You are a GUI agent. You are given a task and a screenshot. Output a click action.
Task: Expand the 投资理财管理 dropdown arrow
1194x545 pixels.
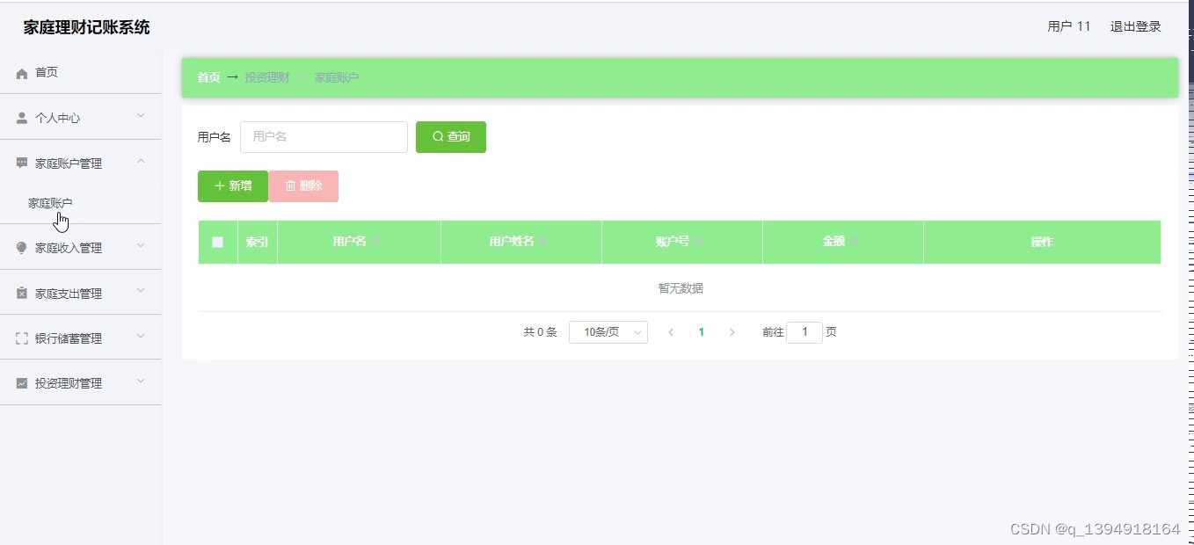tap(139, 382)
